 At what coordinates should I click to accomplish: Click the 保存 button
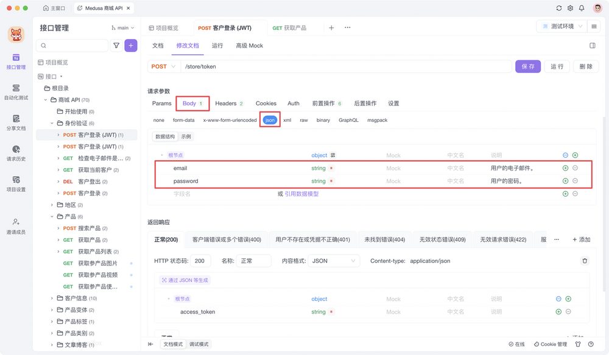coord(528,66)
